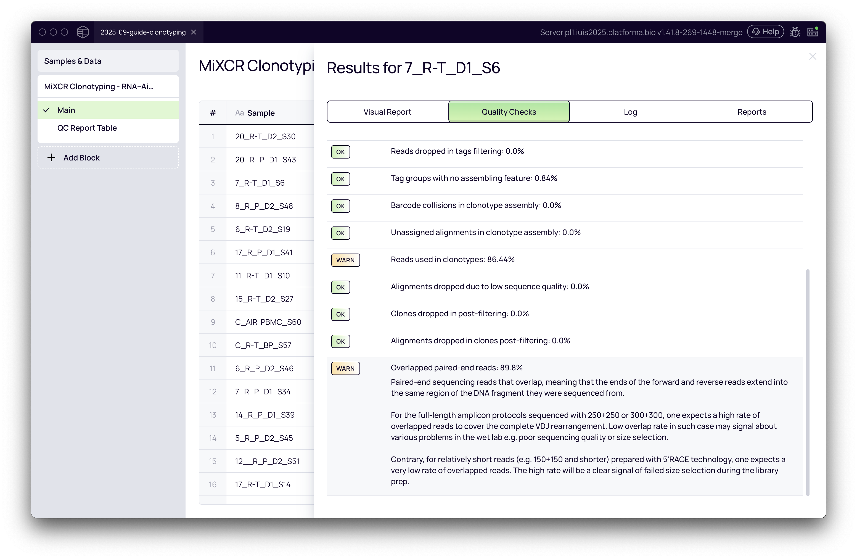Open the Log tab
The image size is (857, 559).
click(x=630, y=112)
